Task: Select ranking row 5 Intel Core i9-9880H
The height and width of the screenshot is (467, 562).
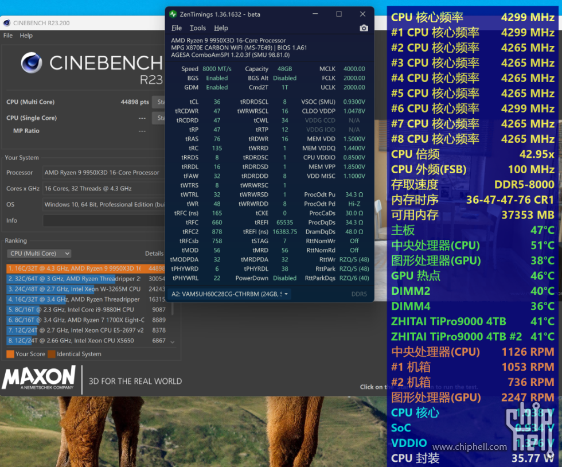Action: tap(86, 310)
